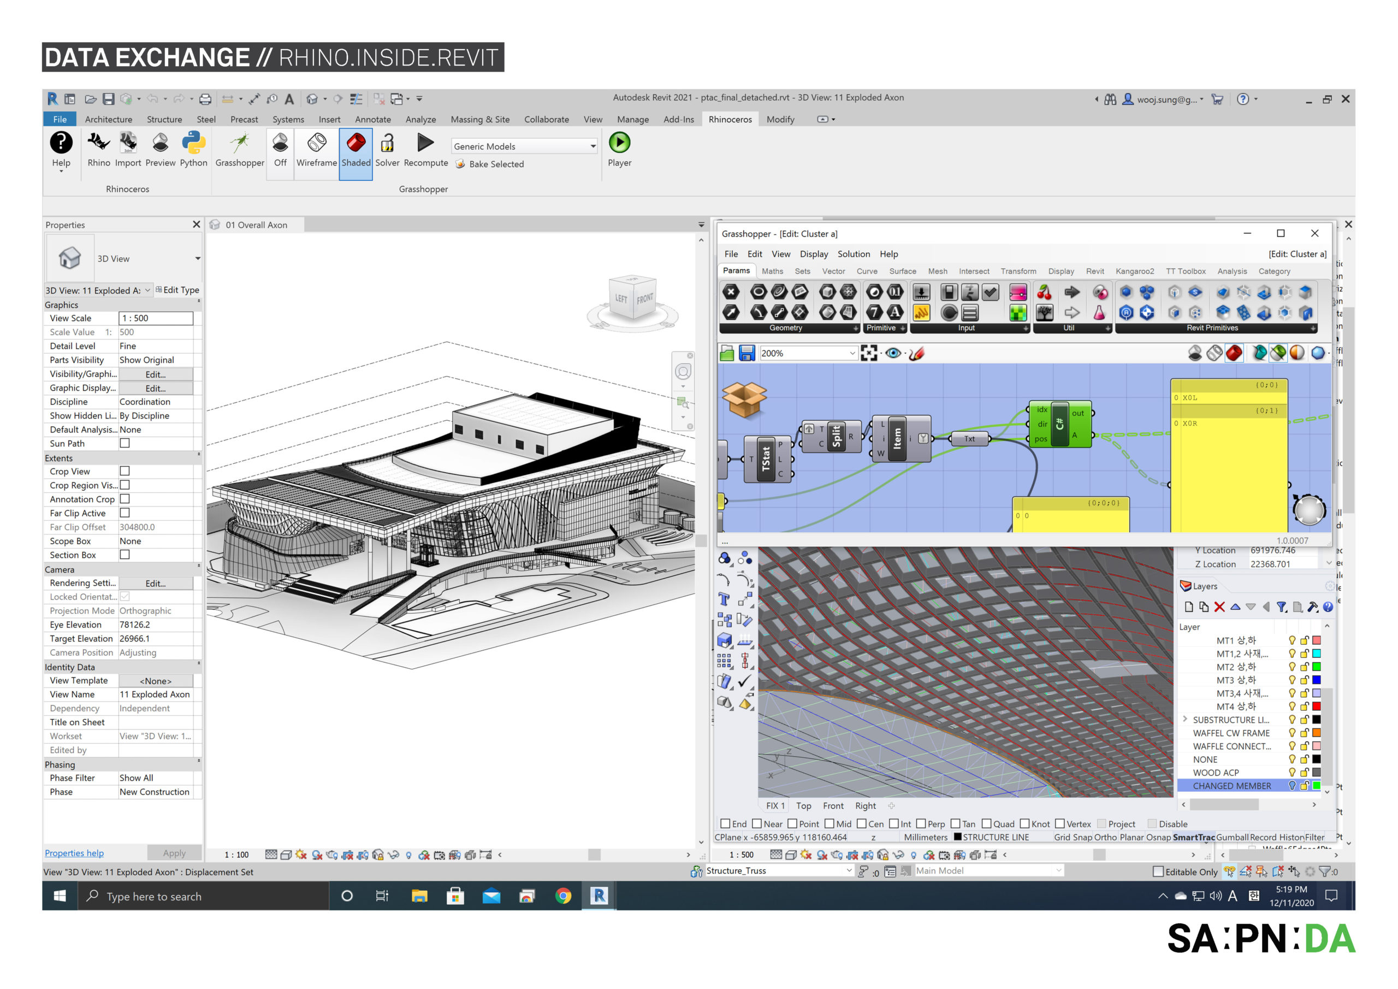Open layer filter funnel icon
The width and height of the screenshot is (1398, 989).
click(1282, 607)
